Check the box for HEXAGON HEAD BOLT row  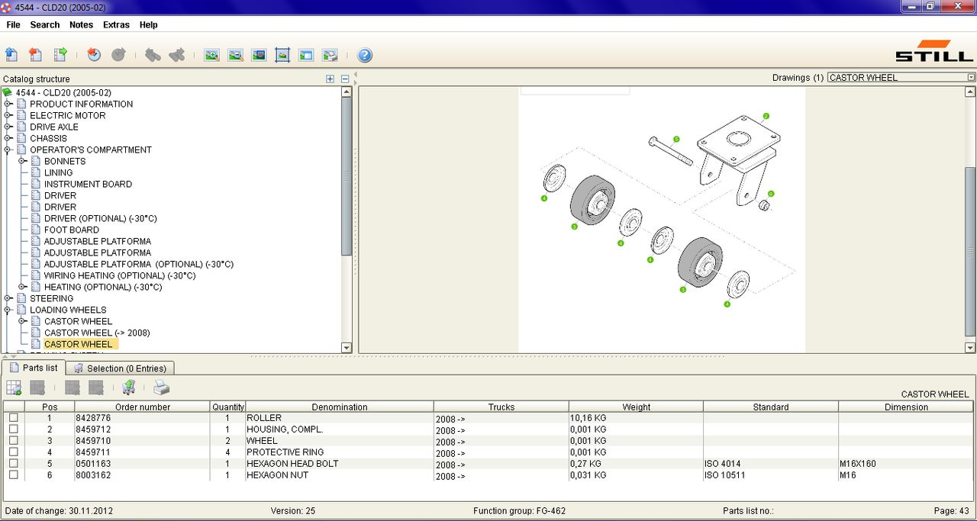[14, 464]
